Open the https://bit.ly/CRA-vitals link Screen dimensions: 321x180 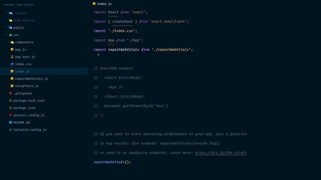(x=221, y=152)
